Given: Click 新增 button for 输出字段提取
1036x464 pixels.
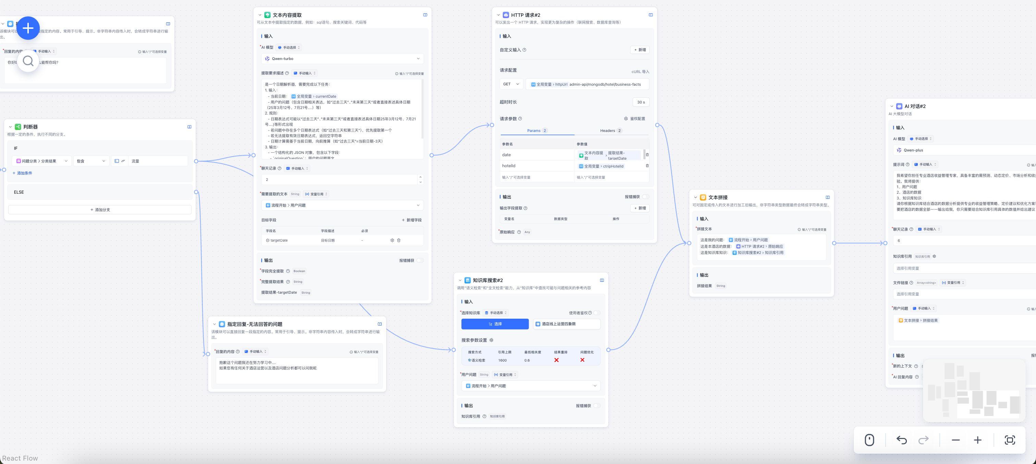Looking at the screenshot, I should (640, 208).
